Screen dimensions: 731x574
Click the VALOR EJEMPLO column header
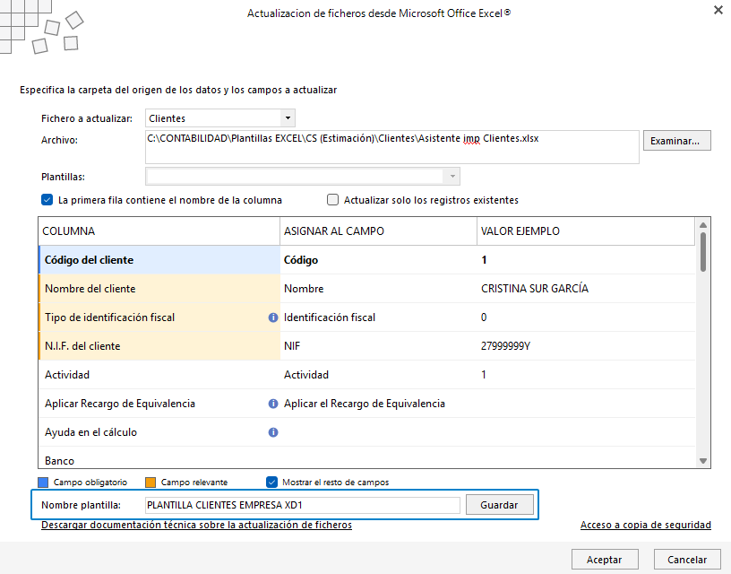tap(586, 231)
